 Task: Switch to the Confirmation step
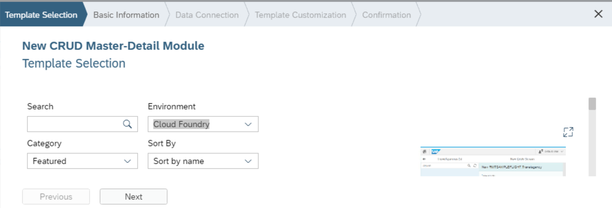point(387,15)
